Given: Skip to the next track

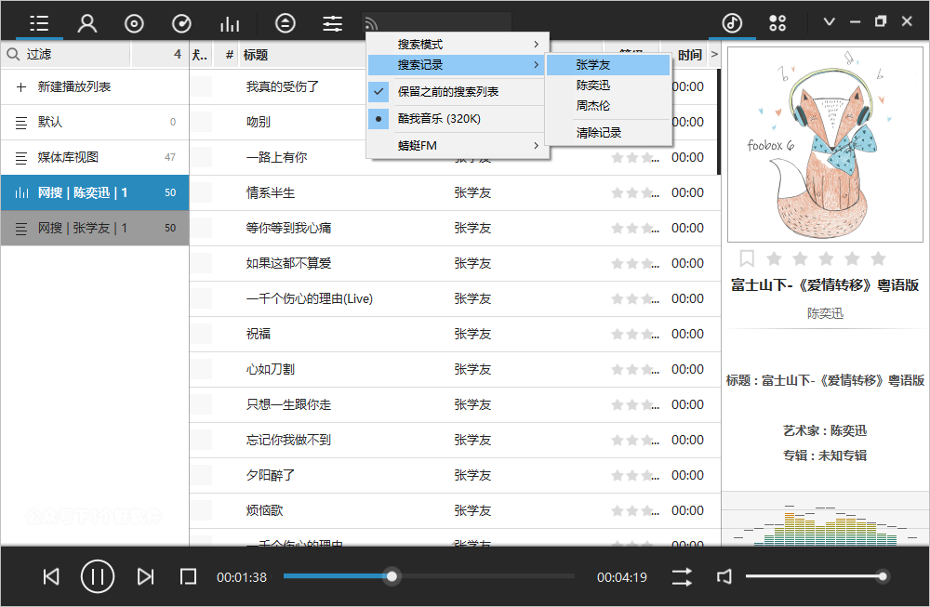Looking at the screenshot, I should click(145, 577).
